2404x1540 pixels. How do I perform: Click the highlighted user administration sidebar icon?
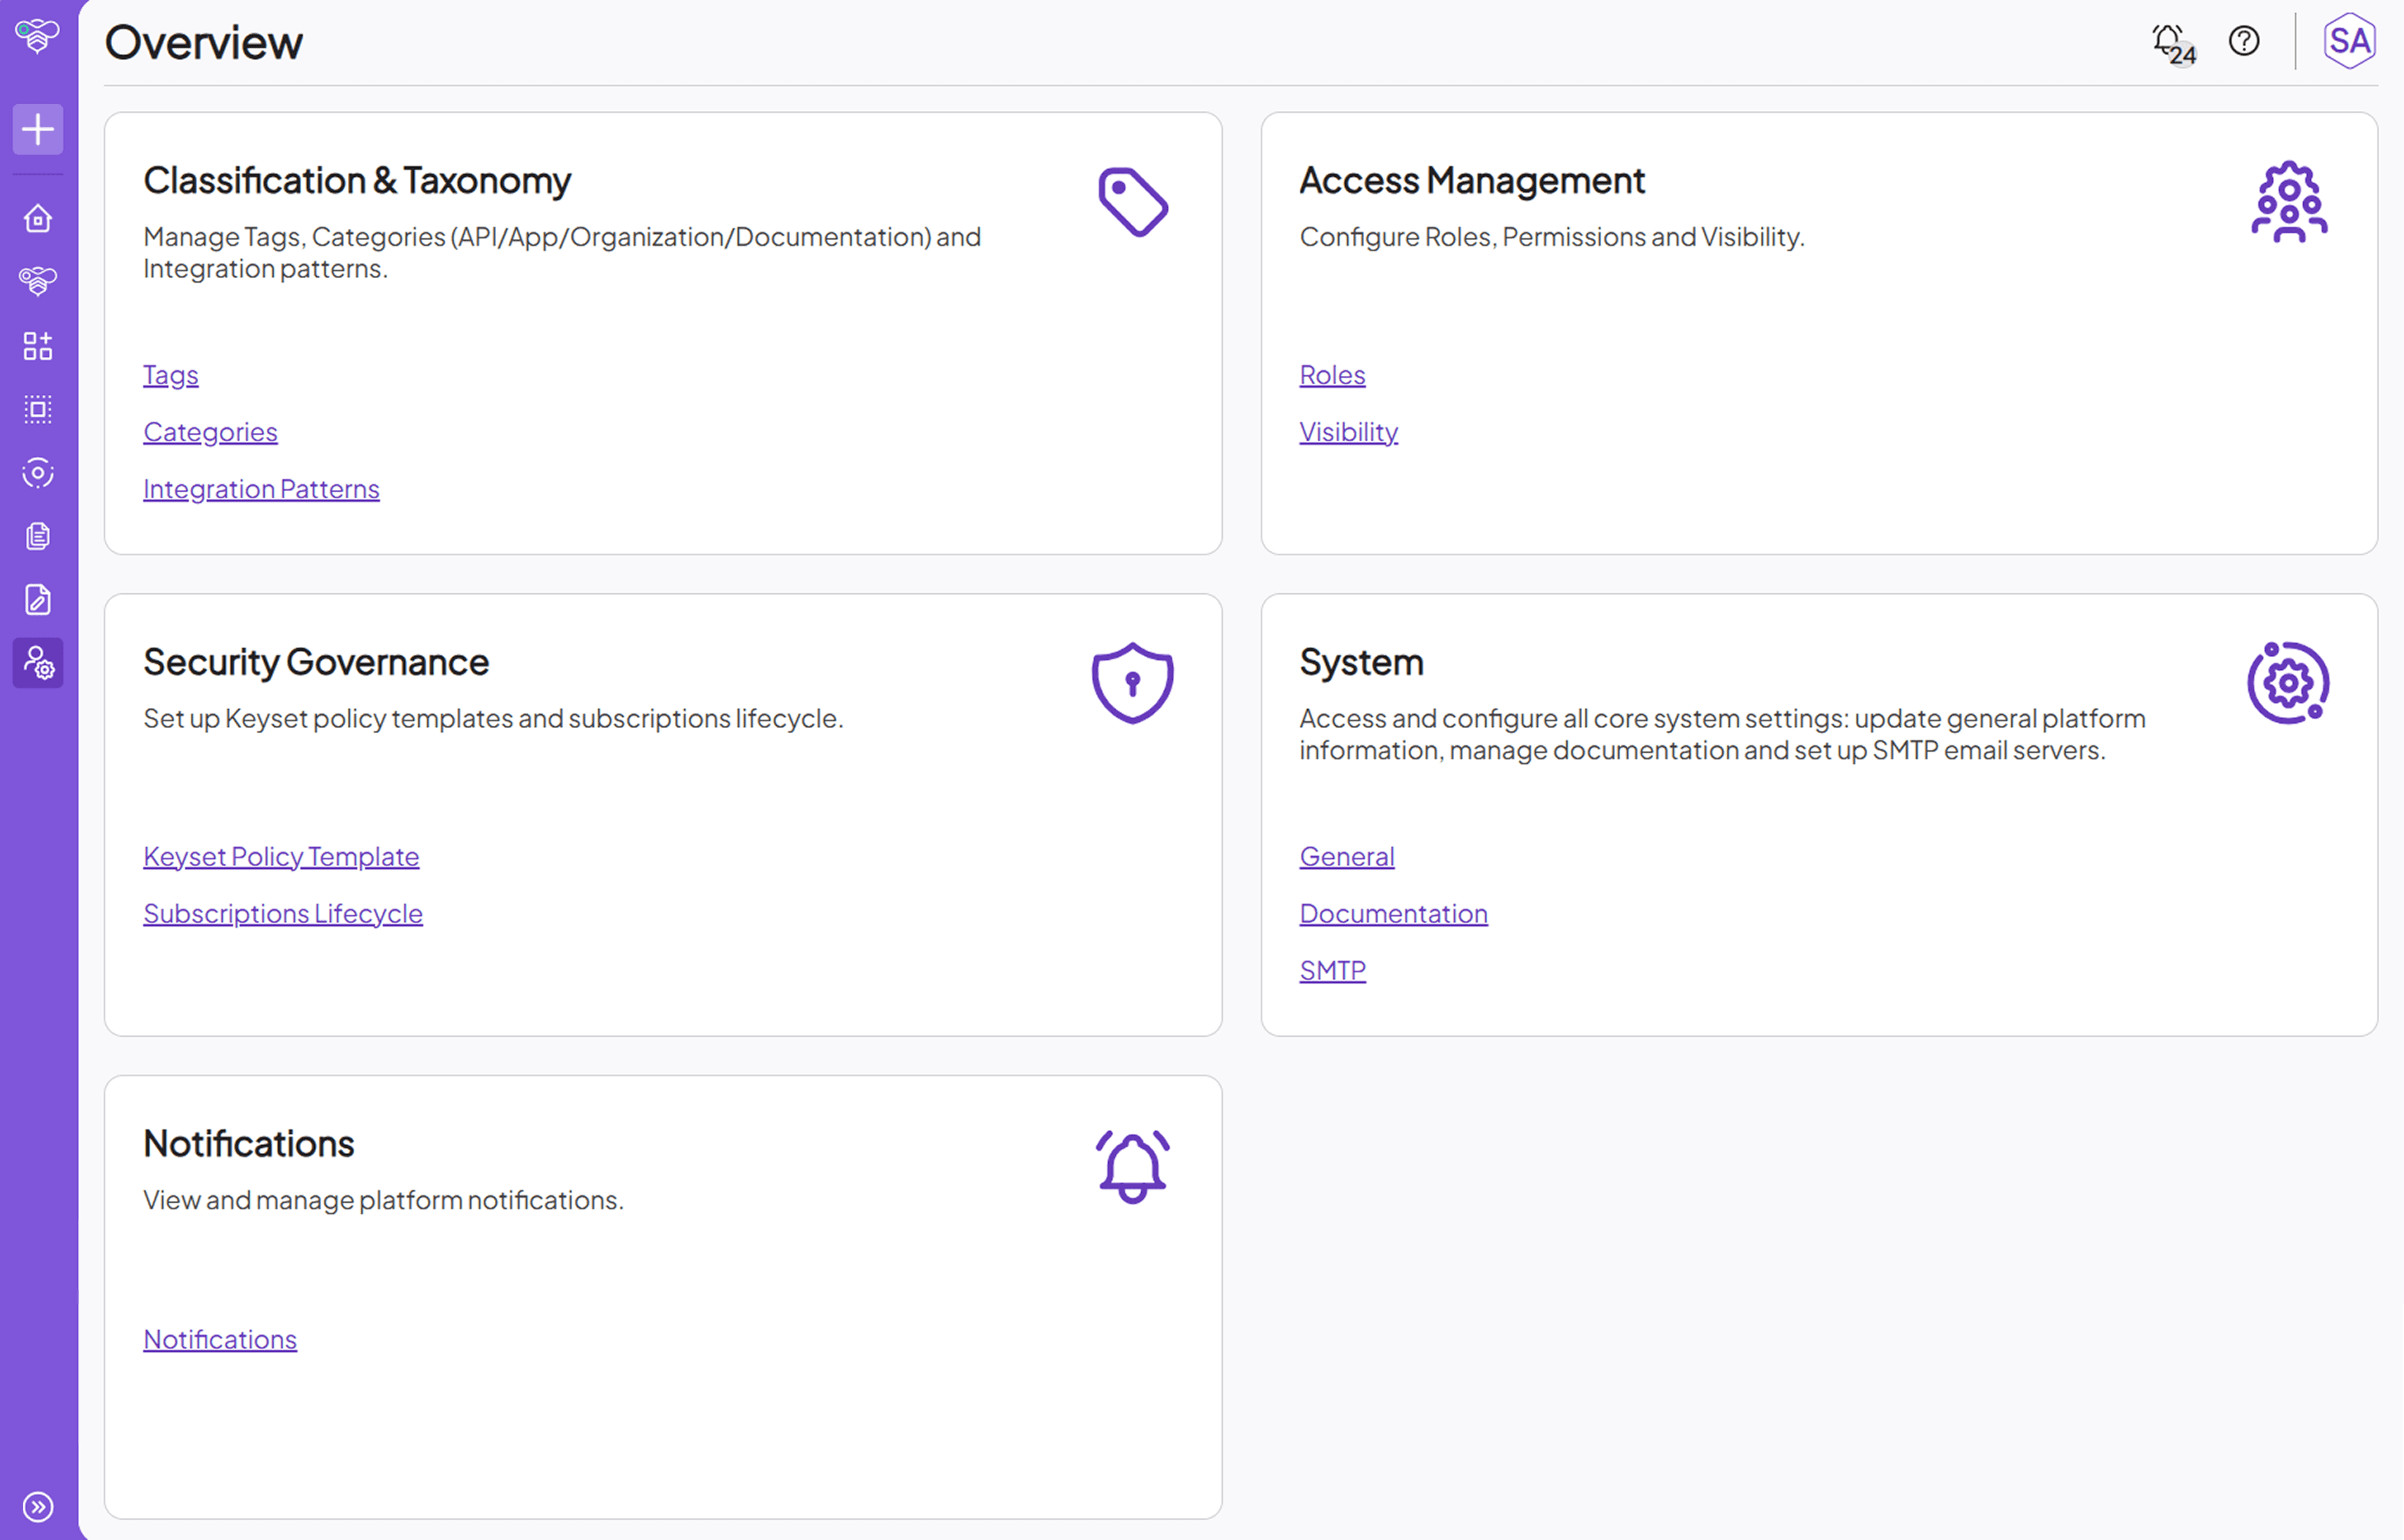click(37, 663)
